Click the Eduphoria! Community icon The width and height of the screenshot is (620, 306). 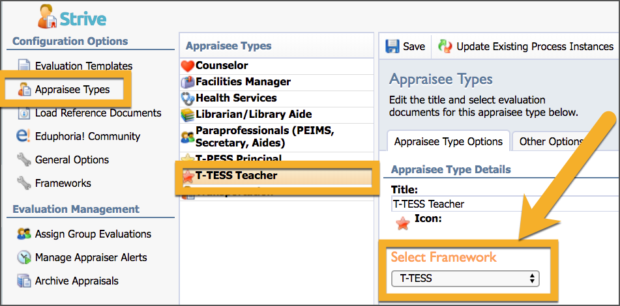click(x=23, y=136)
